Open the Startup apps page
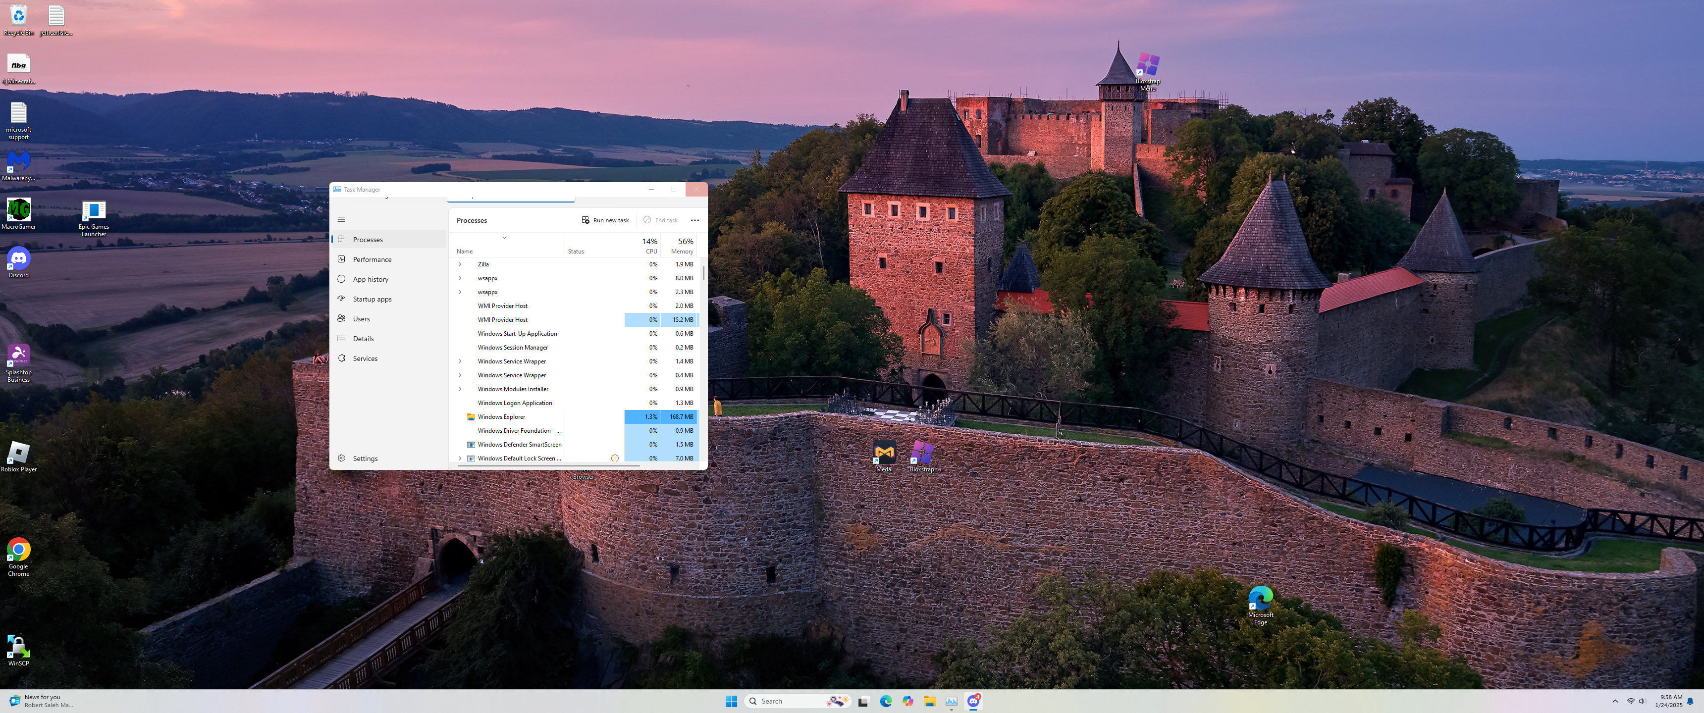1704x713 pixels. tap(372, 299)
